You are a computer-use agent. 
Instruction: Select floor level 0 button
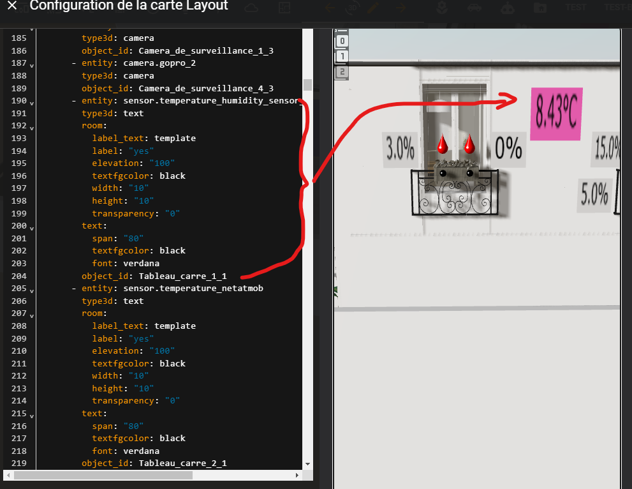pos(342,41)
